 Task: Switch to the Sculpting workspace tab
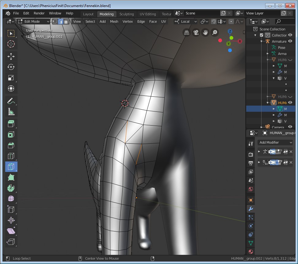click(x=127, y=14)
